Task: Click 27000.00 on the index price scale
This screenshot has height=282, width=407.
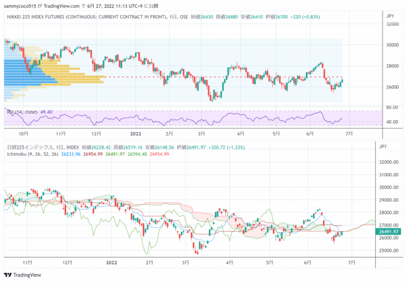Action: coord(388,225)
